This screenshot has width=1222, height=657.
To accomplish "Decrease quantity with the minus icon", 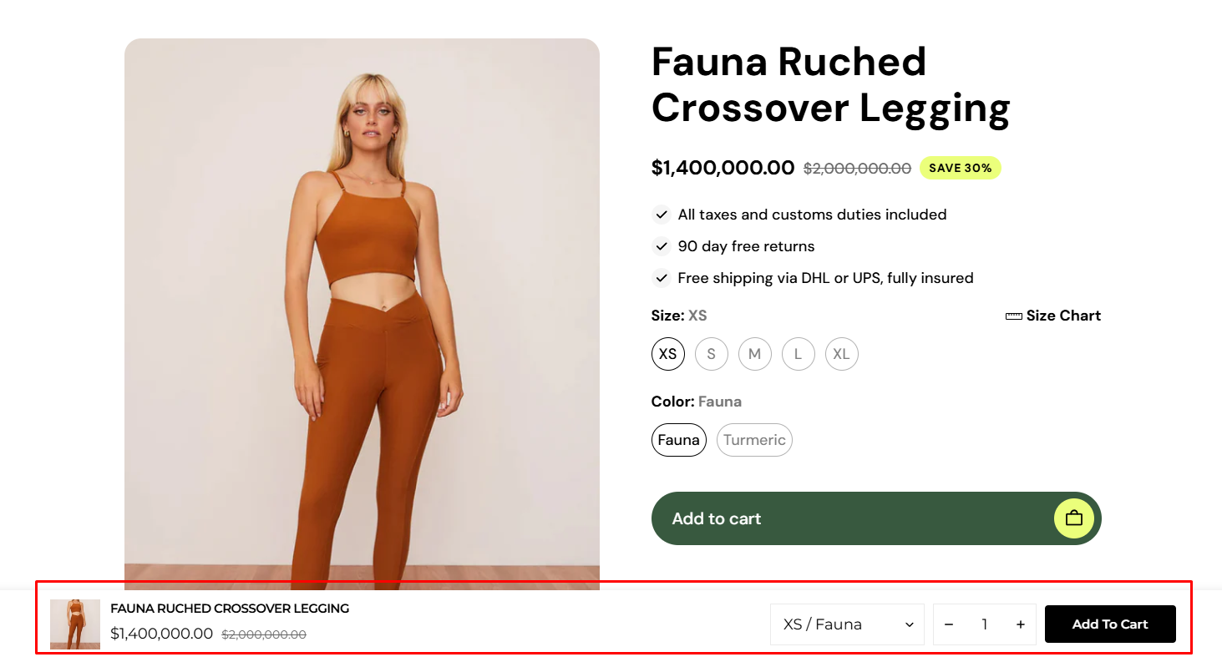I will (949, 624).
